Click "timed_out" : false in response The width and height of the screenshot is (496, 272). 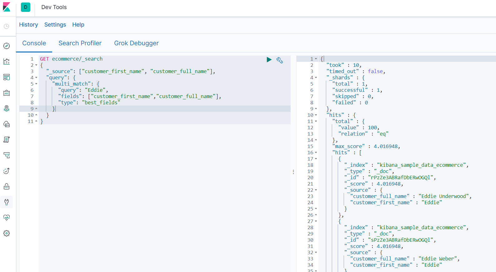(356, 71)
